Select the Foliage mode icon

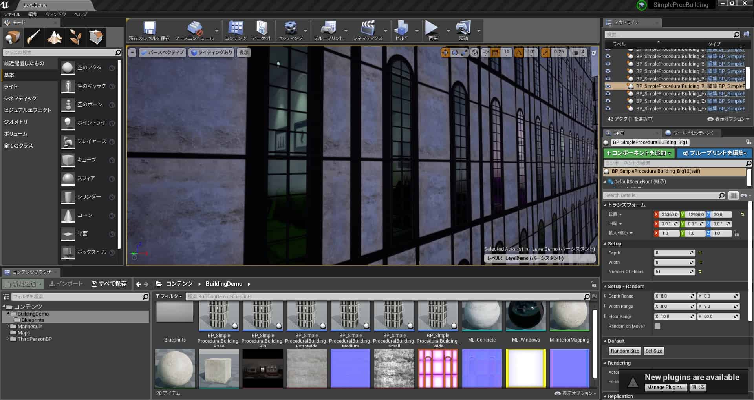coord(75,38)
